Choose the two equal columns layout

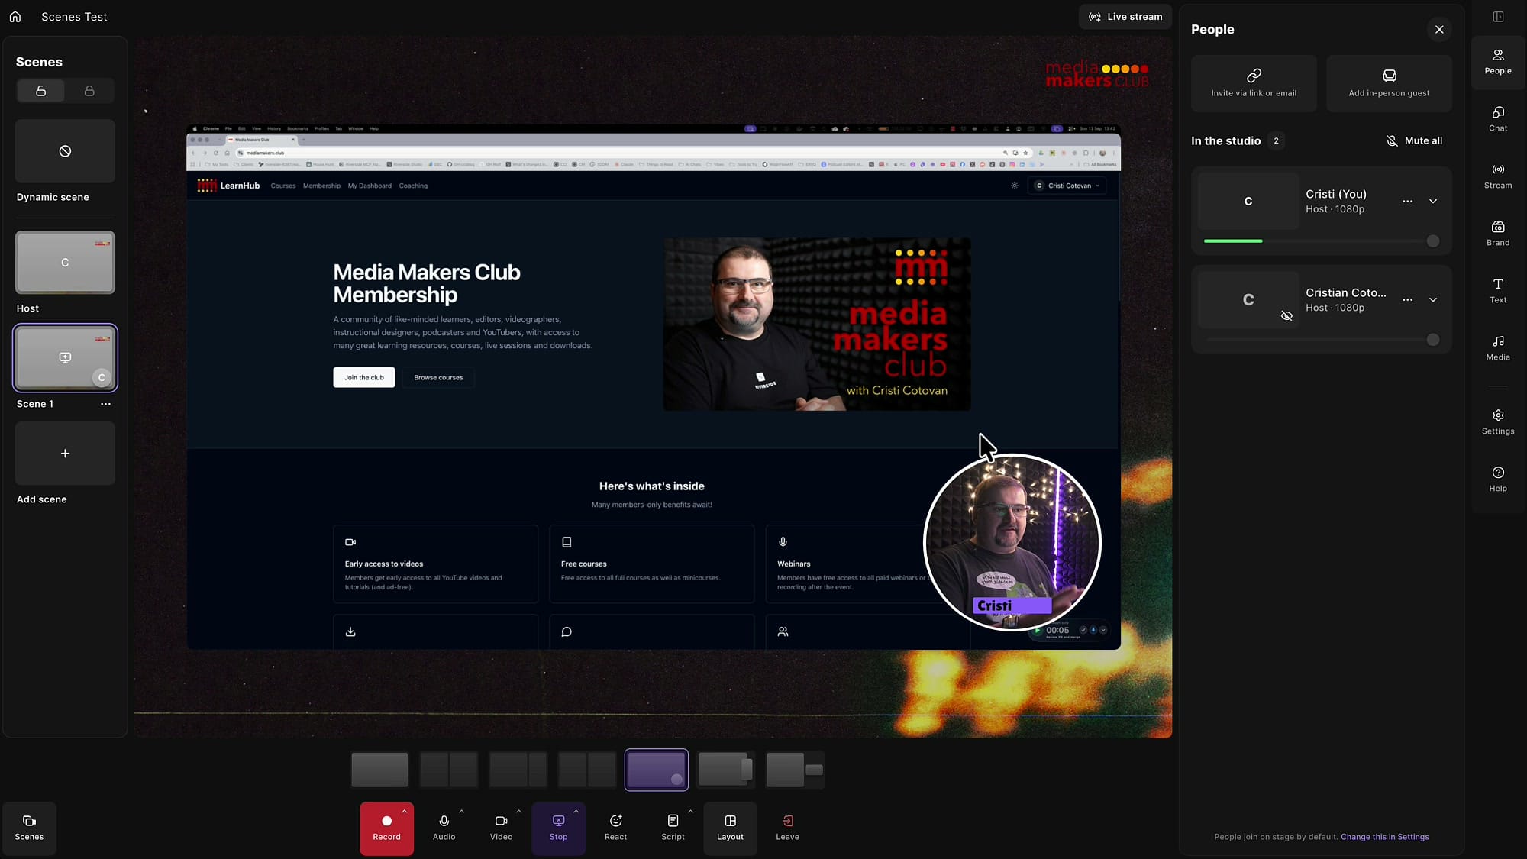(x=449, y=770)
